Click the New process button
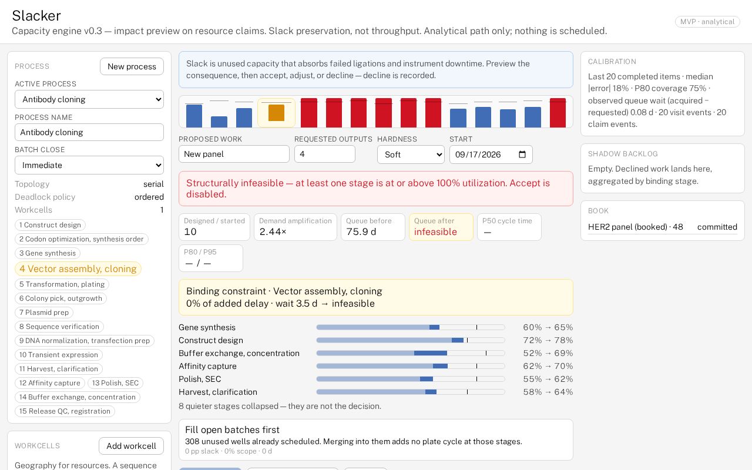 click(x=132, y=66)
